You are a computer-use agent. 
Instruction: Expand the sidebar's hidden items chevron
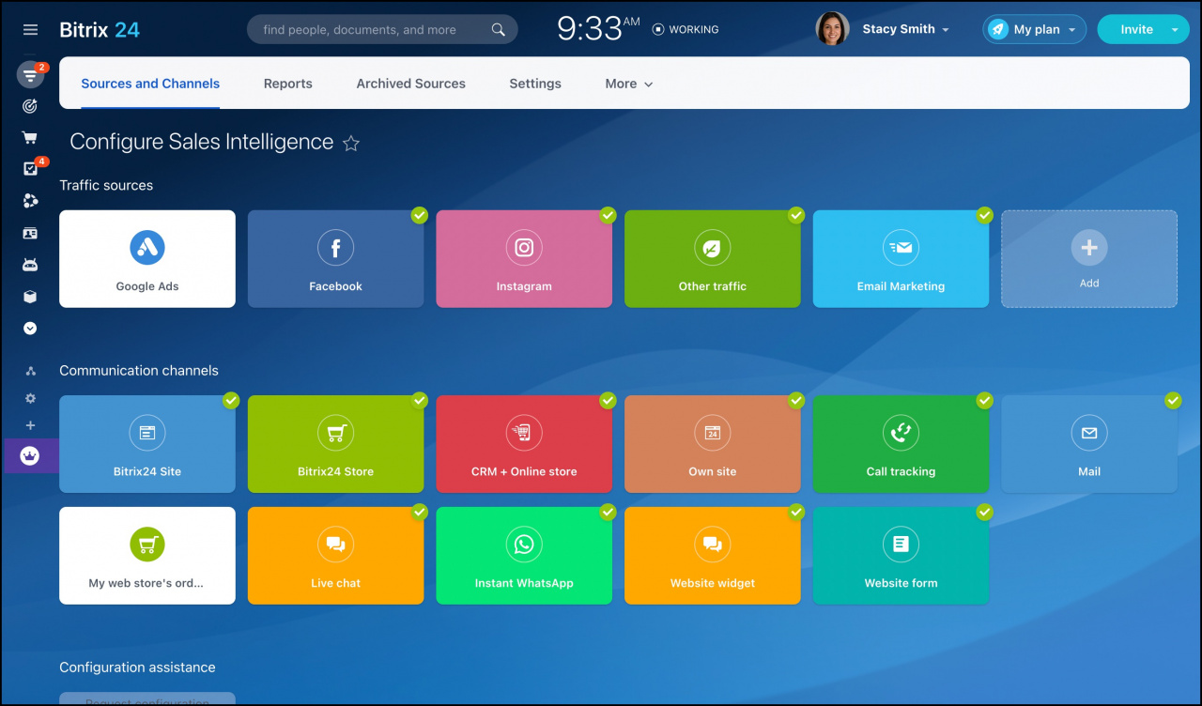[x=30, y=329]
